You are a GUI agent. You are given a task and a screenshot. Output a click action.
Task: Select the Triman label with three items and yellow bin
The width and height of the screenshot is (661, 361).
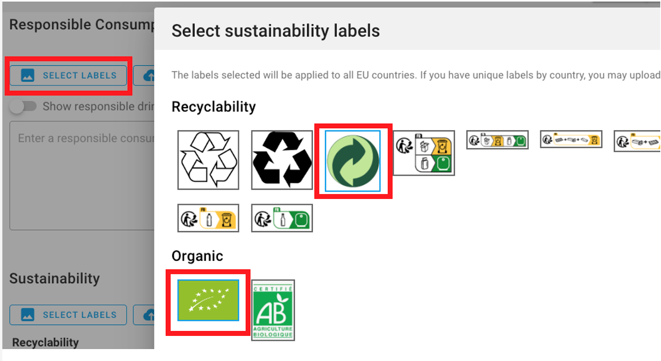click(571, 139)
